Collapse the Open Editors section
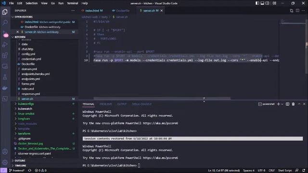This screenshot has height=173, width=308. [45, 17]
